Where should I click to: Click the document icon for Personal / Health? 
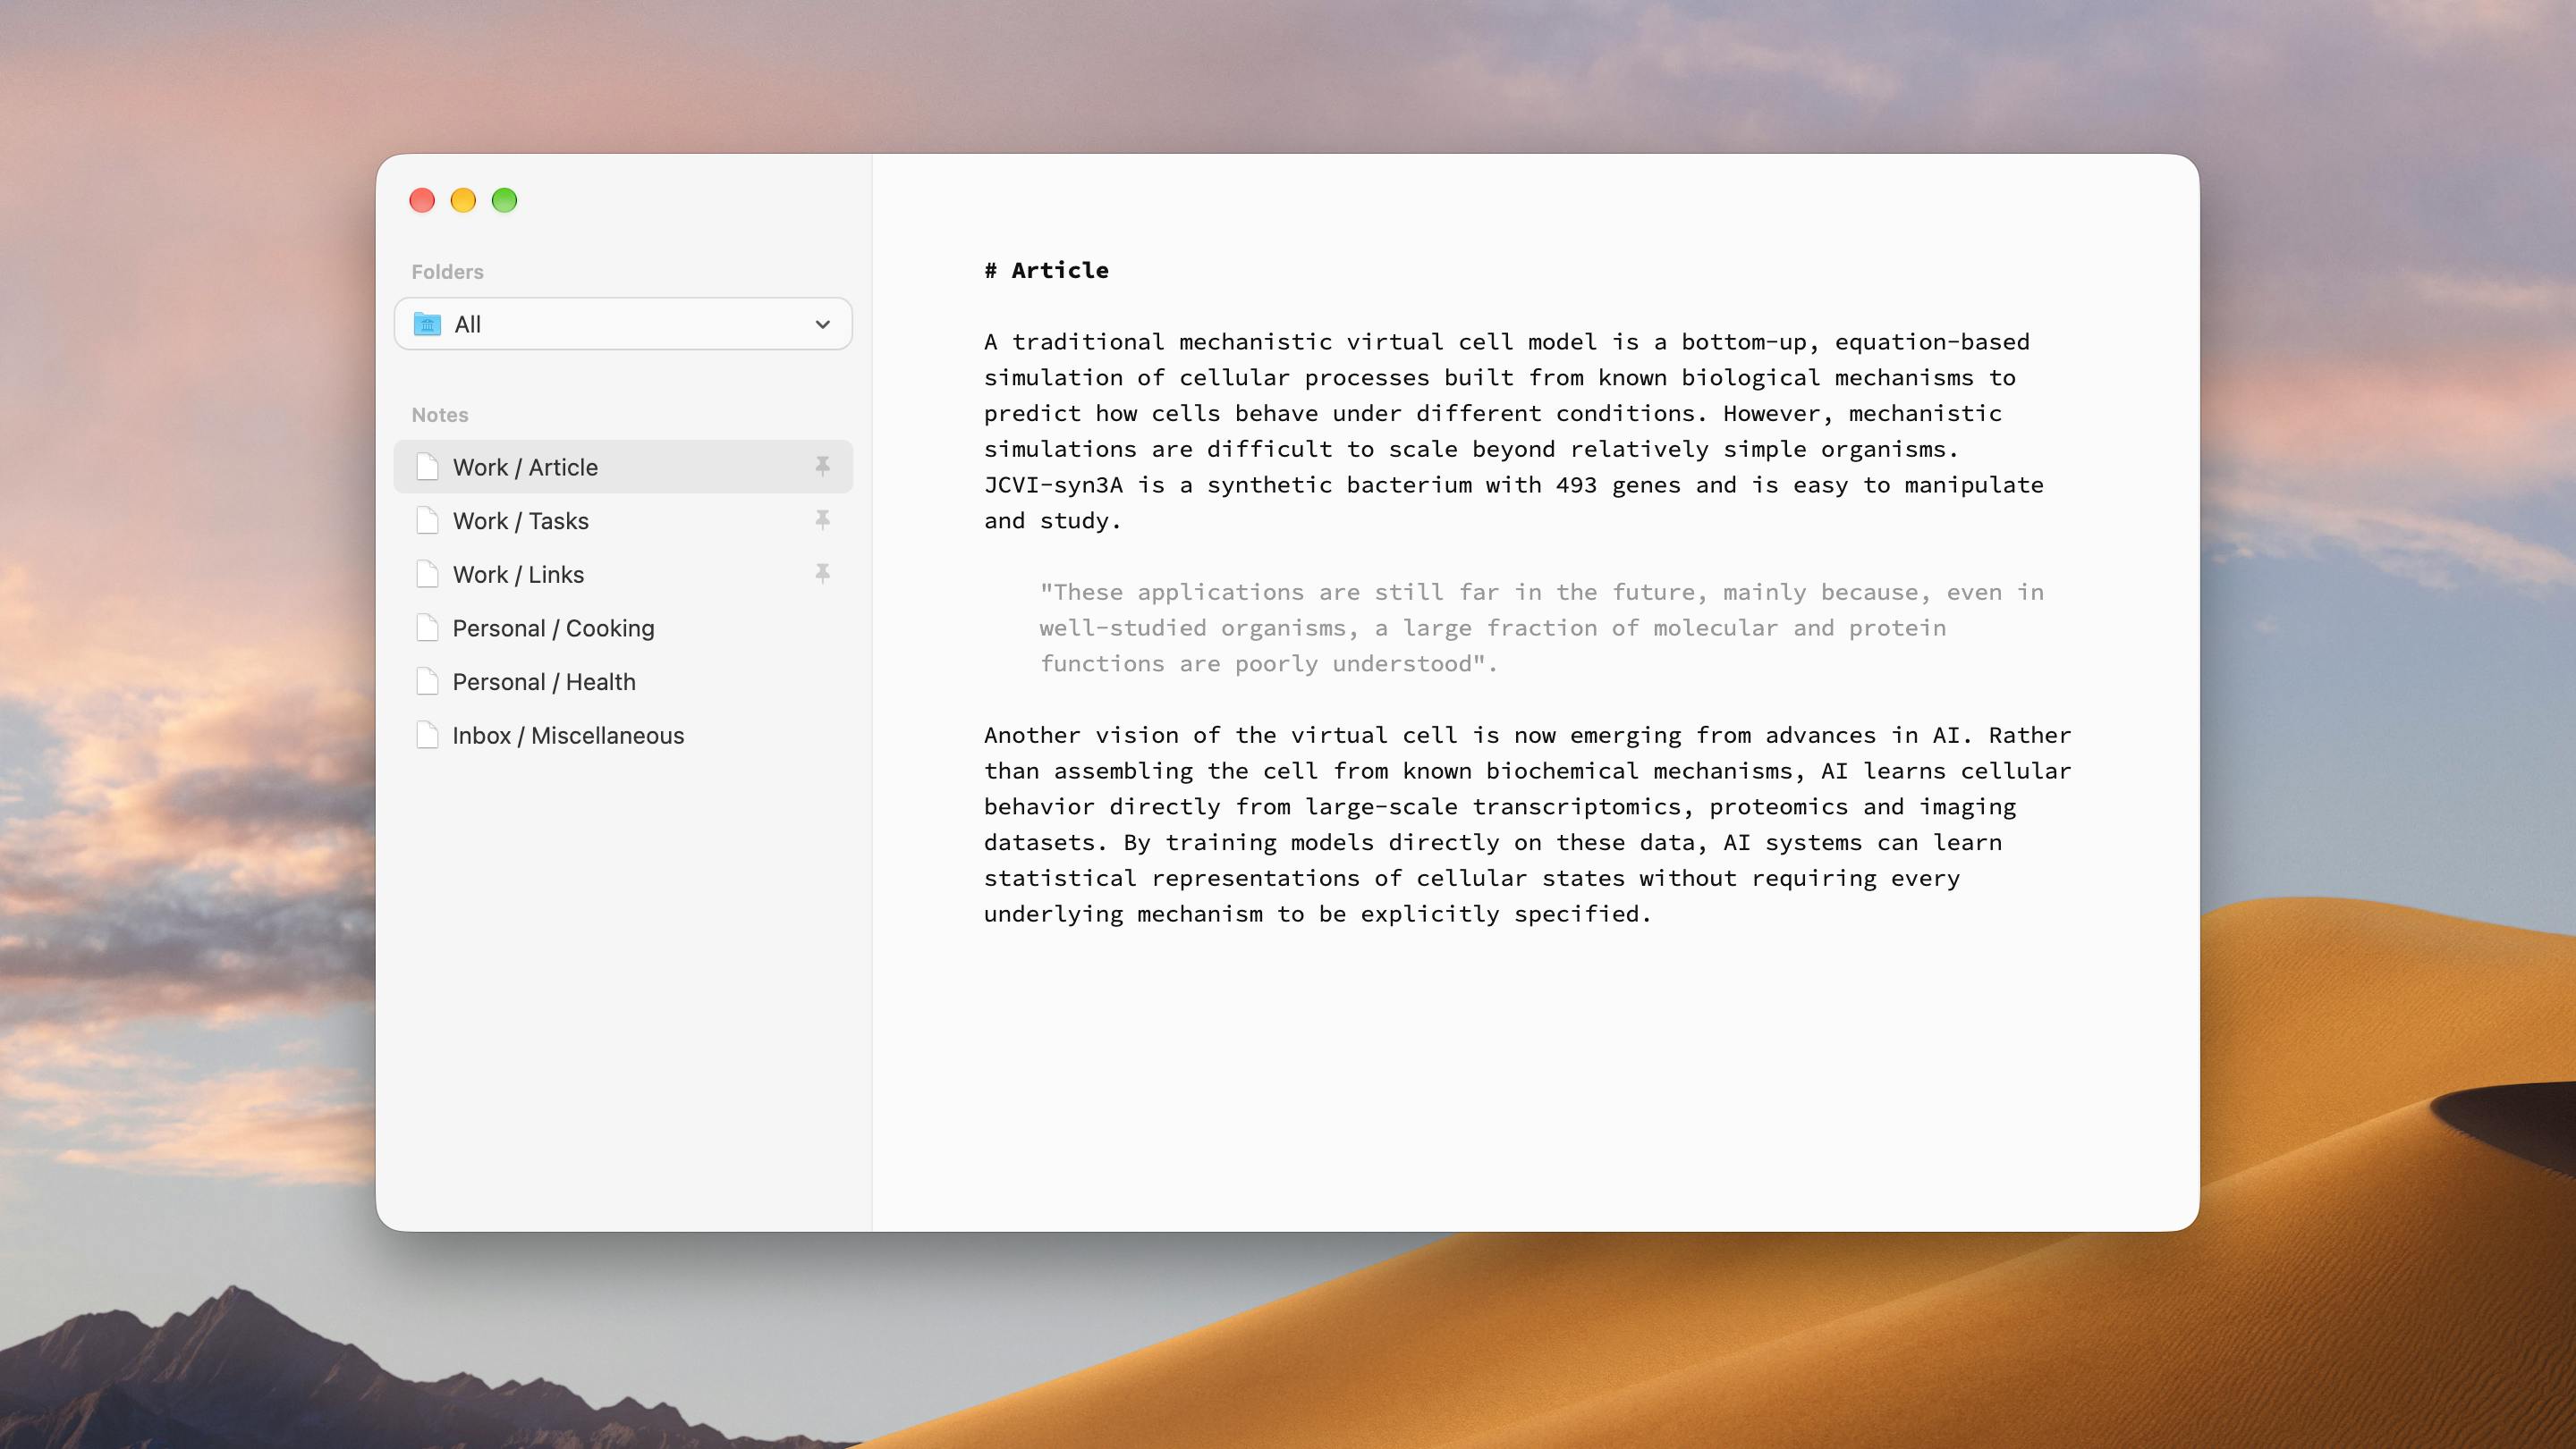click(x=427, y=681)
